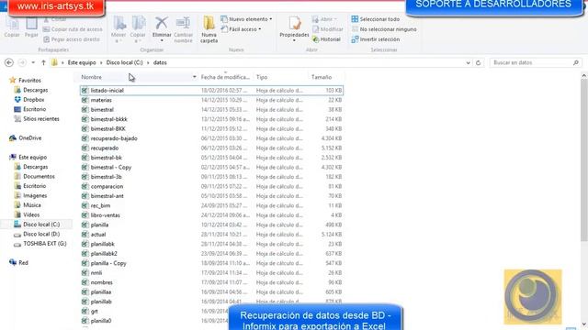Open the Abrir dropdown in ribbon
This screenshot has width=588, height=330.
point(324,19)
